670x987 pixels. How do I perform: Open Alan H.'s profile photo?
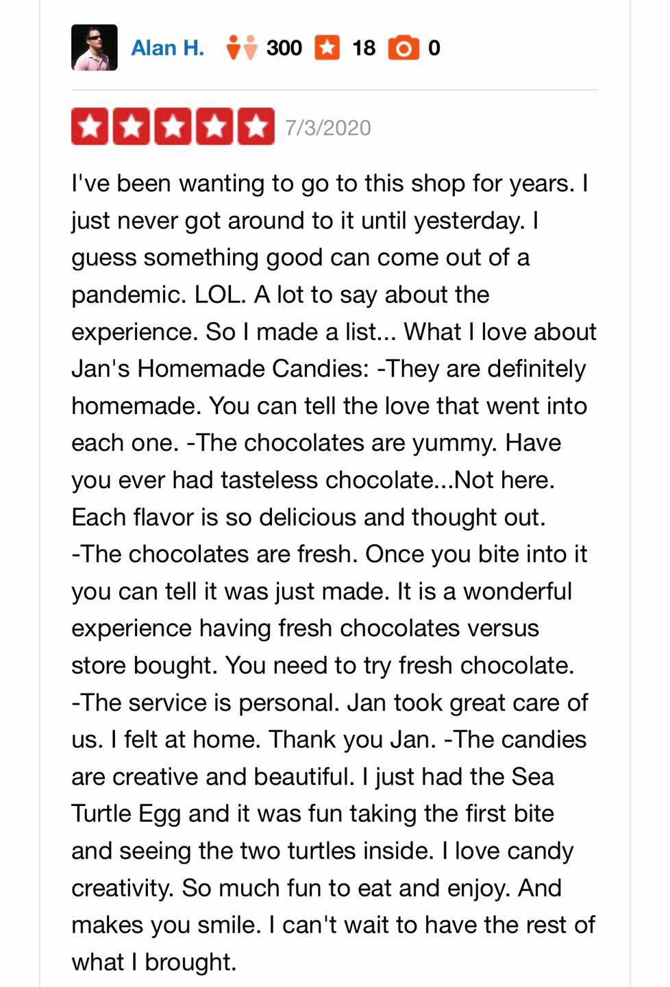95,48
